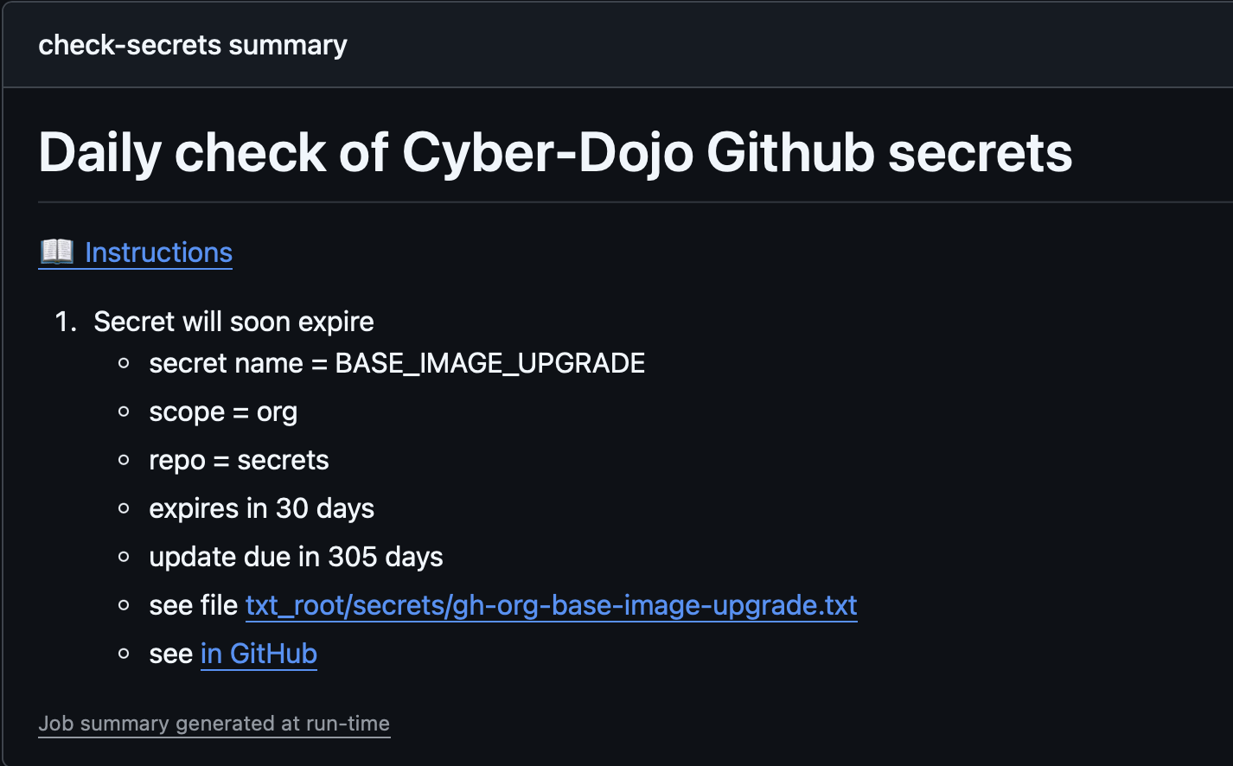The height and width of the screenshot is (766, 1233).
Task: Click the word "see" before "in GitHub"
Action: click(170, 654)
